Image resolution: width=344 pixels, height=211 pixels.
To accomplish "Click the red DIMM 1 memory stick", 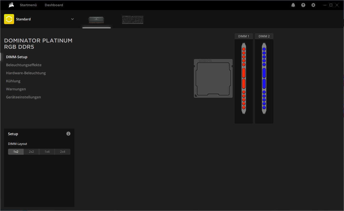I will coord(244,78).
